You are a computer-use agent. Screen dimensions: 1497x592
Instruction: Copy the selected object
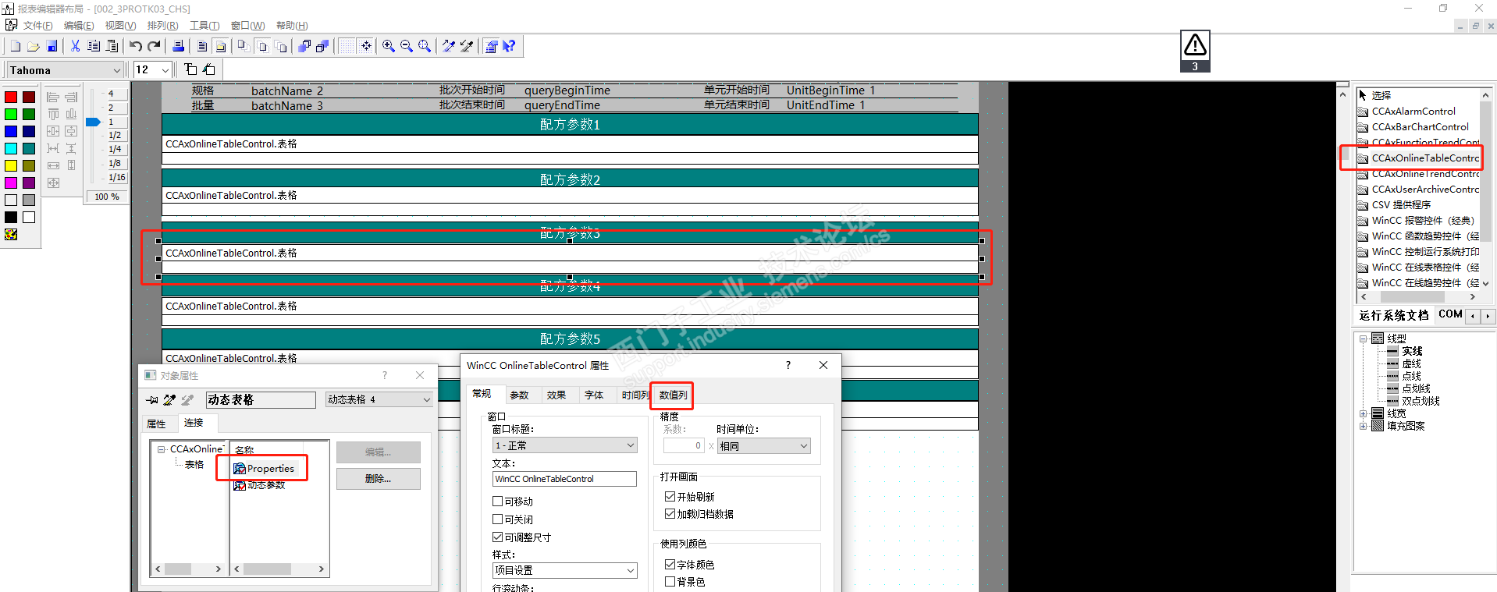click(x=94, y=46)
